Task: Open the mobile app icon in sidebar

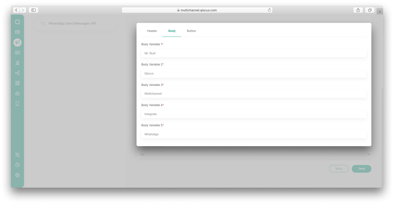Action: (17, 104)
